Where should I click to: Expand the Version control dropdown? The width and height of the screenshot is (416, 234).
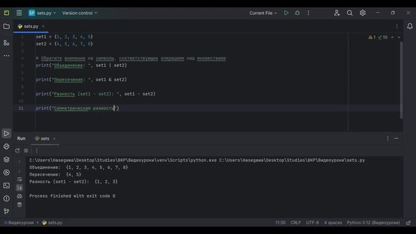79,13
